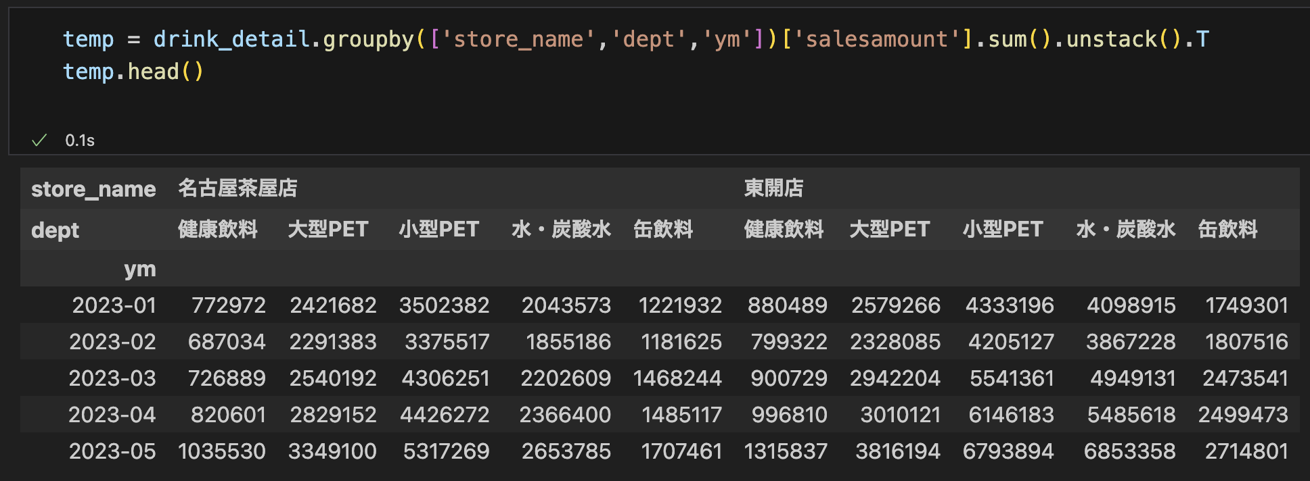Viewport: 1310px width, 481px height.
Task: Pick cell value 2202609
Action: tap(566, 378)
